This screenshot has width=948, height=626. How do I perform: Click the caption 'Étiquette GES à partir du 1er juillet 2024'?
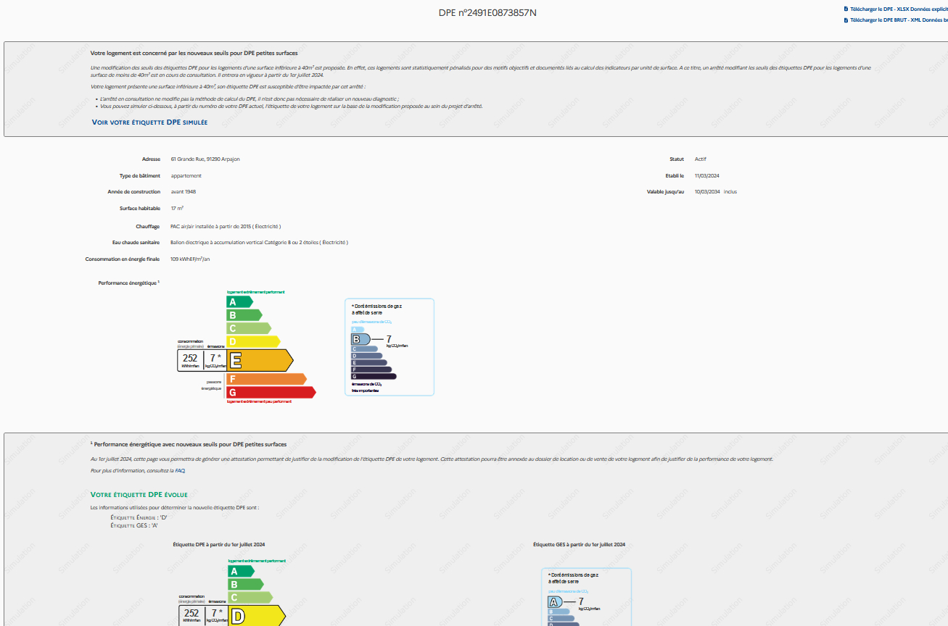coord(579,544)
